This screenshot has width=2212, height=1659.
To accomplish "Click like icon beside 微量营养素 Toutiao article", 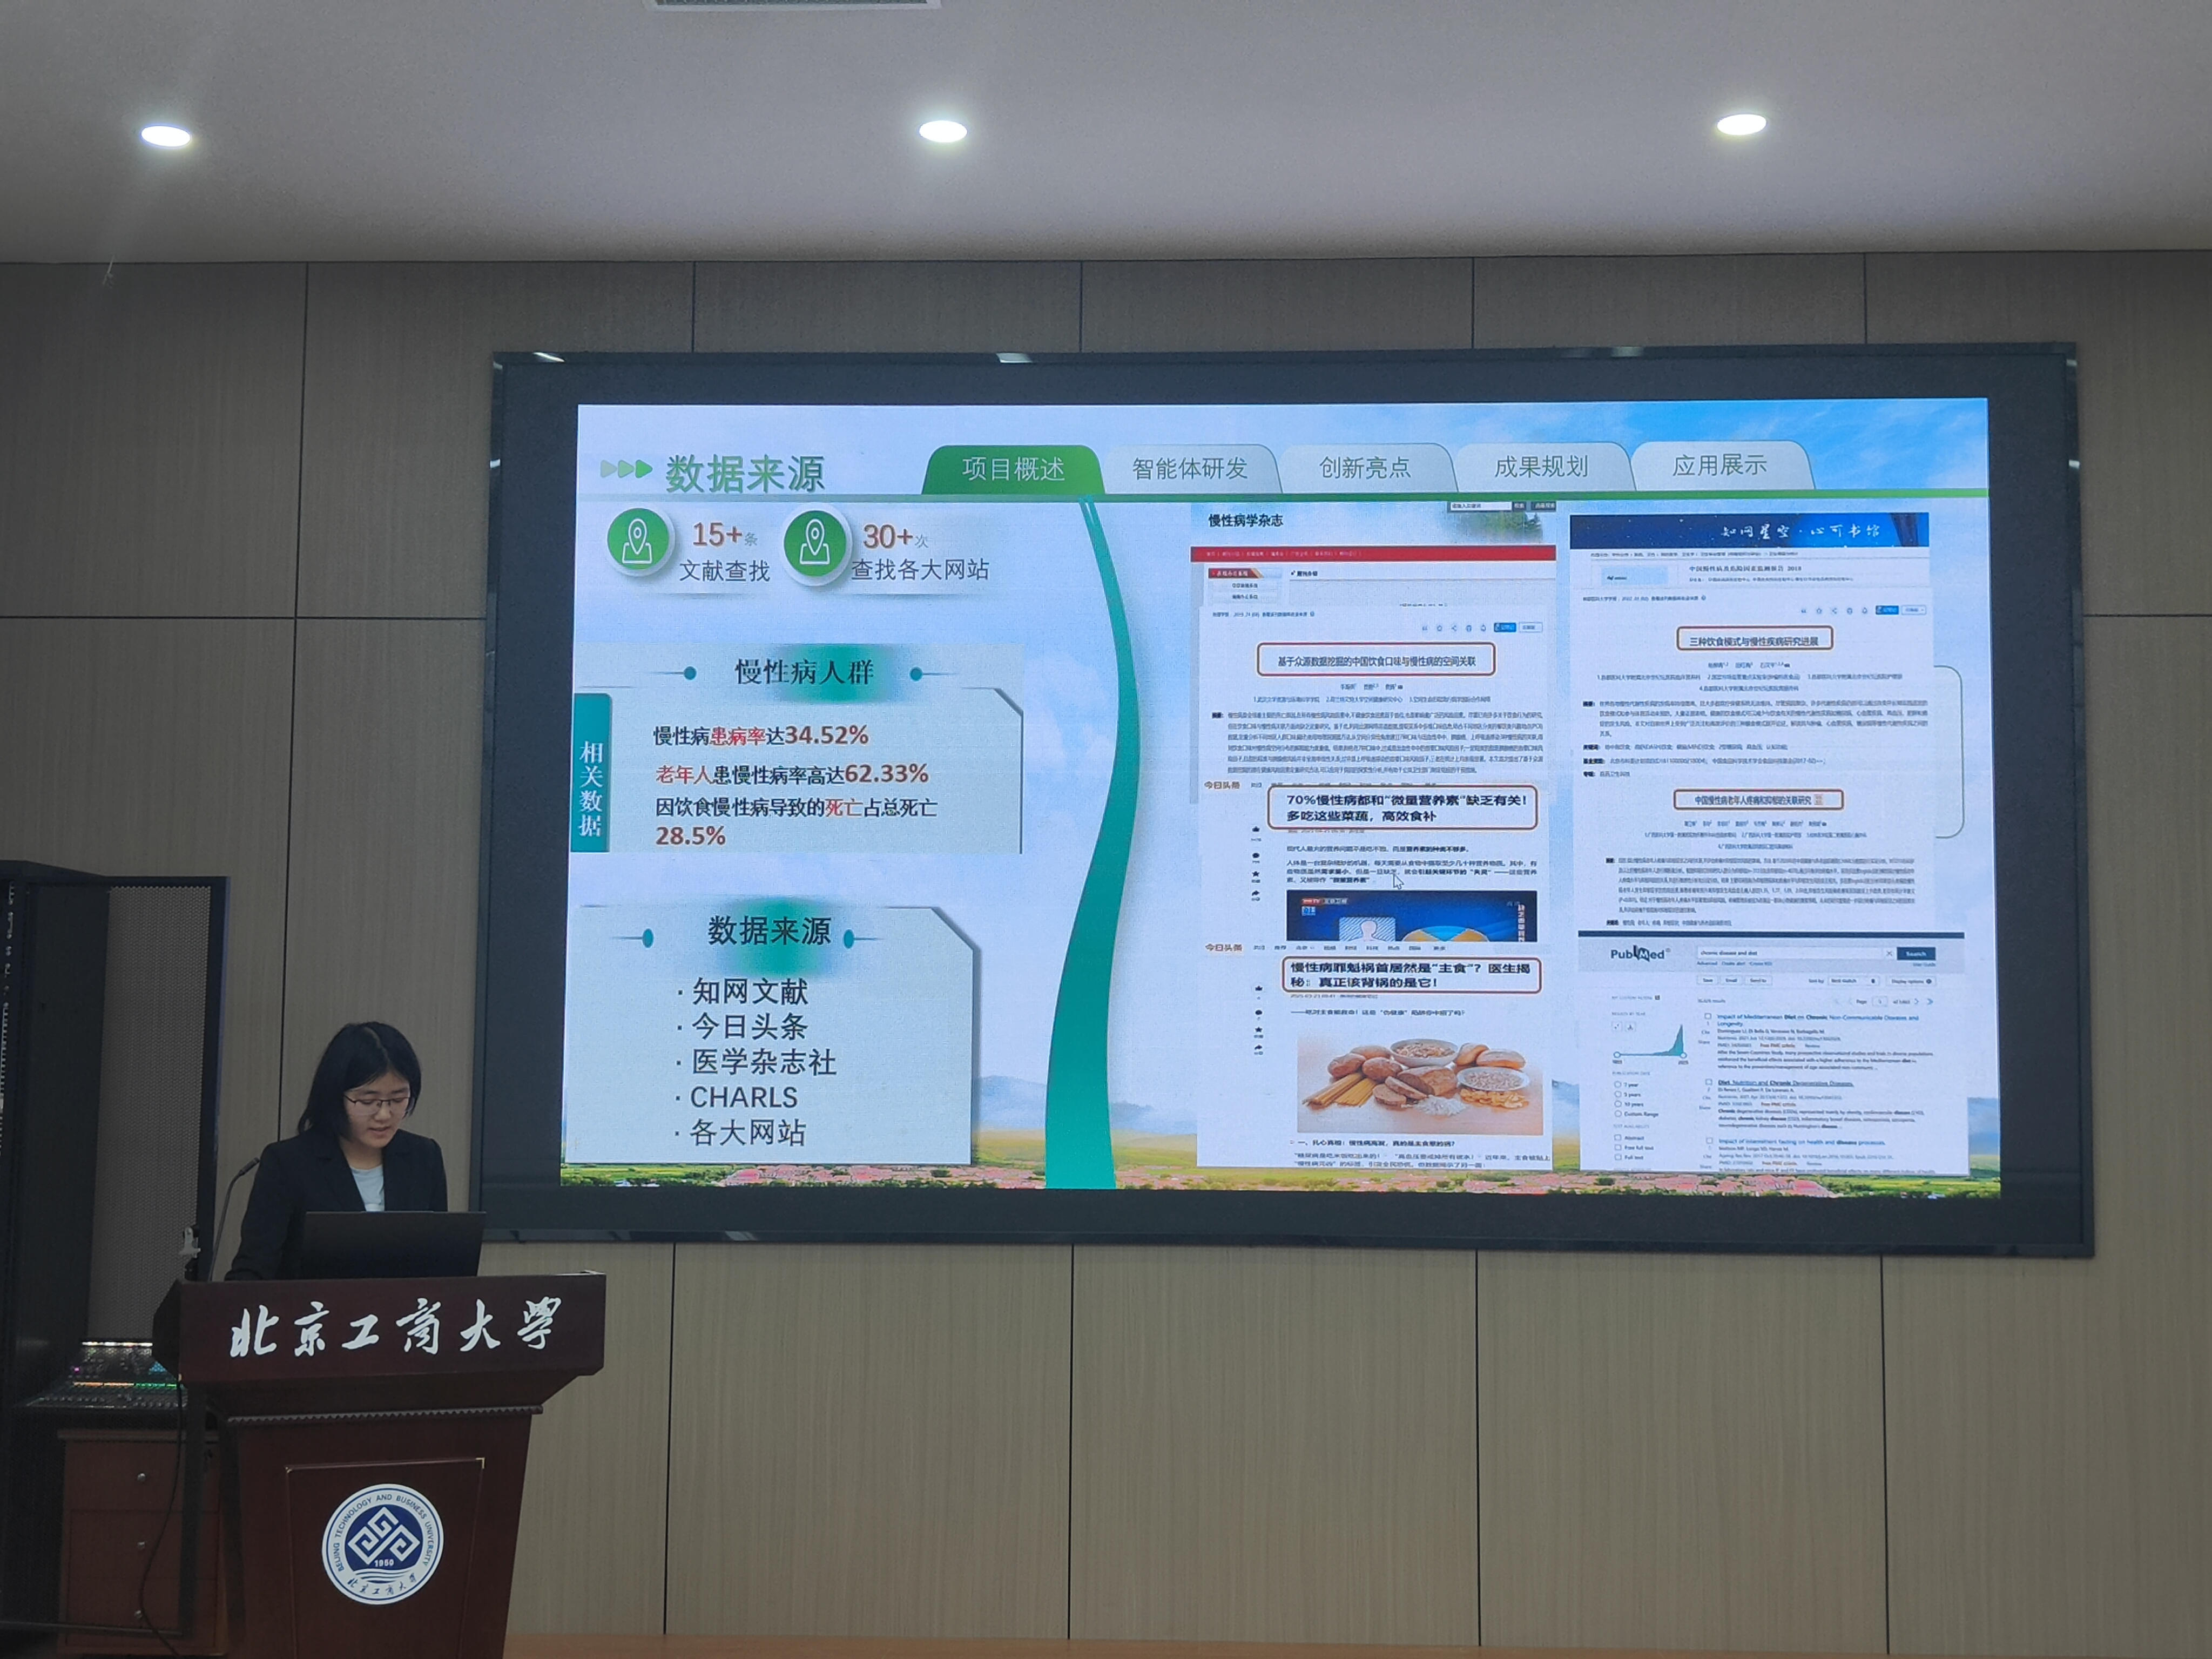I will (1256, 830).
